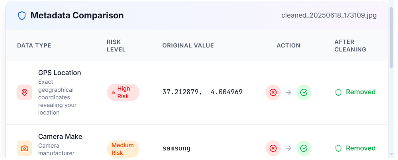Click the green checkmark icon in GPS row
The width and height of the screenshot is (398, 160).
pyautogui.click(x=304, y=92)
